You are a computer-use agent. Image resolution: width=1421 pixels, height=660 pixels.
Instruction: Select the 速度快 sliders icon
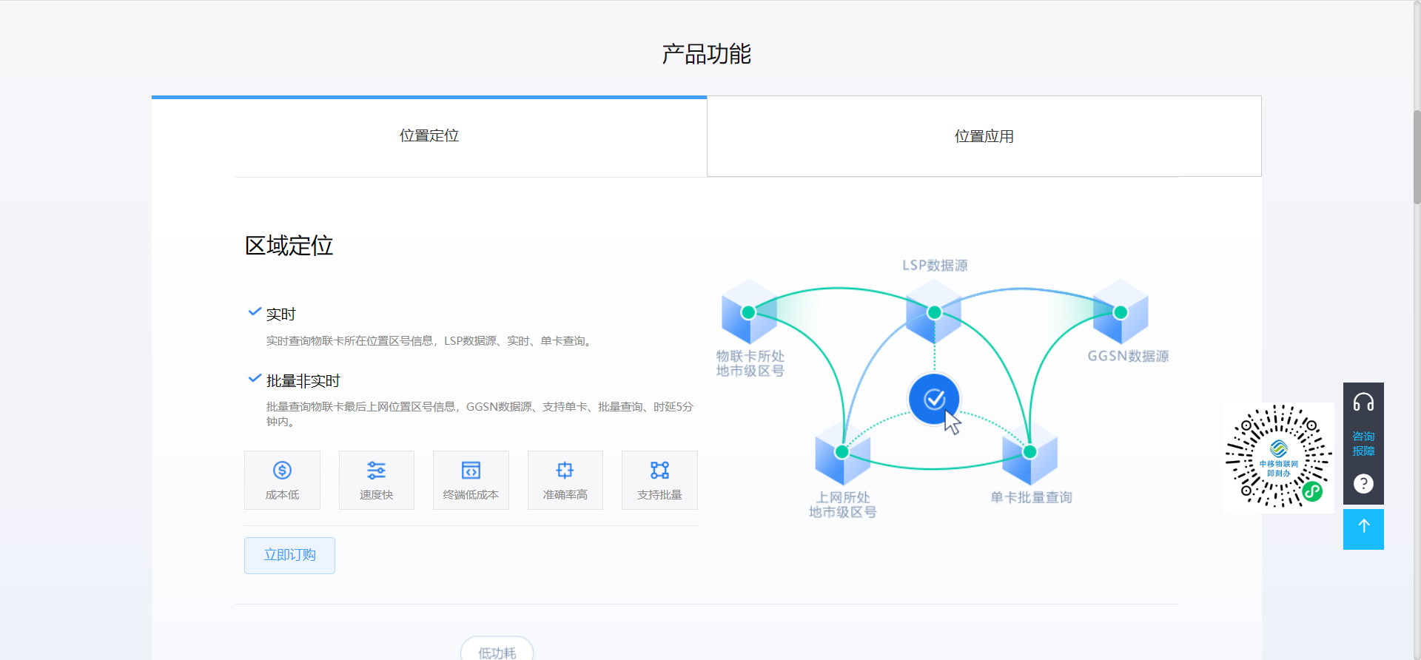pos(376,470)
